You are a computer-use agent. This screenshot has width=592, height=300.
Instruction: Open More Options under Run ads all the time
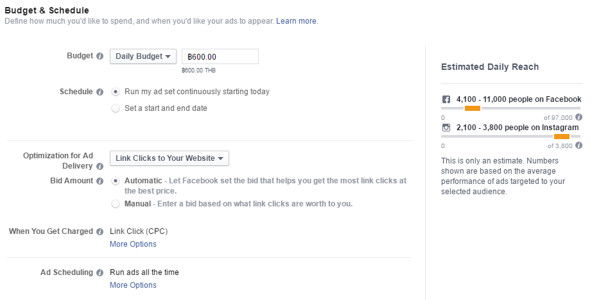point(133,285)
